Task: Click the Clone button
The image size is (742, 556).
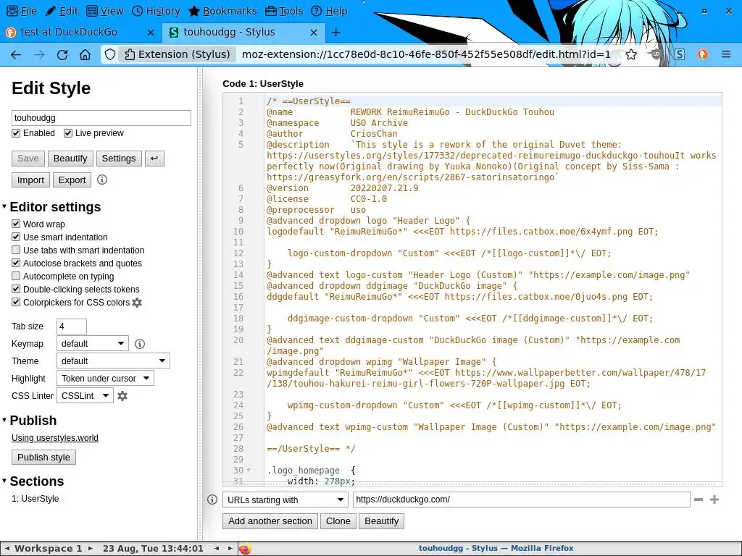Action: pos(338,521)
